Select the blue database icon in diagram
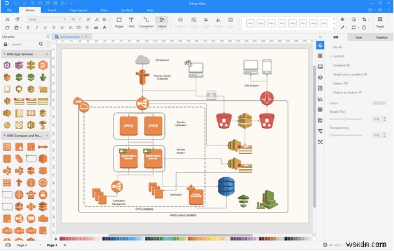 click(226, 186)
